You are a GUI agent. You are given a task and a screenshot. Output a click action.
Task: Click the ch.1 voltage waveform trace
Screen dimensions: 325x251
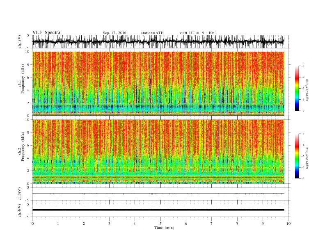click(x=158, y=41)
